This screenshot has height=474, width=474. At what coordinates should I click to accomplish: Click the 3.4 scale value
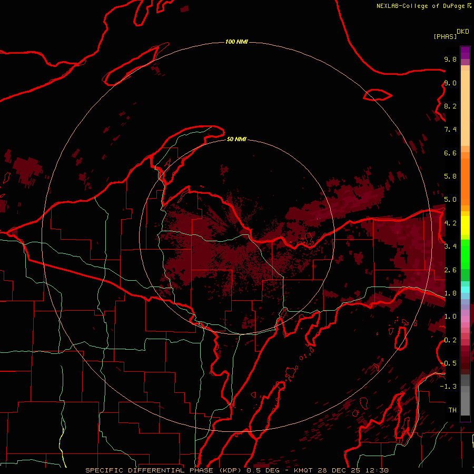(450, 246)
